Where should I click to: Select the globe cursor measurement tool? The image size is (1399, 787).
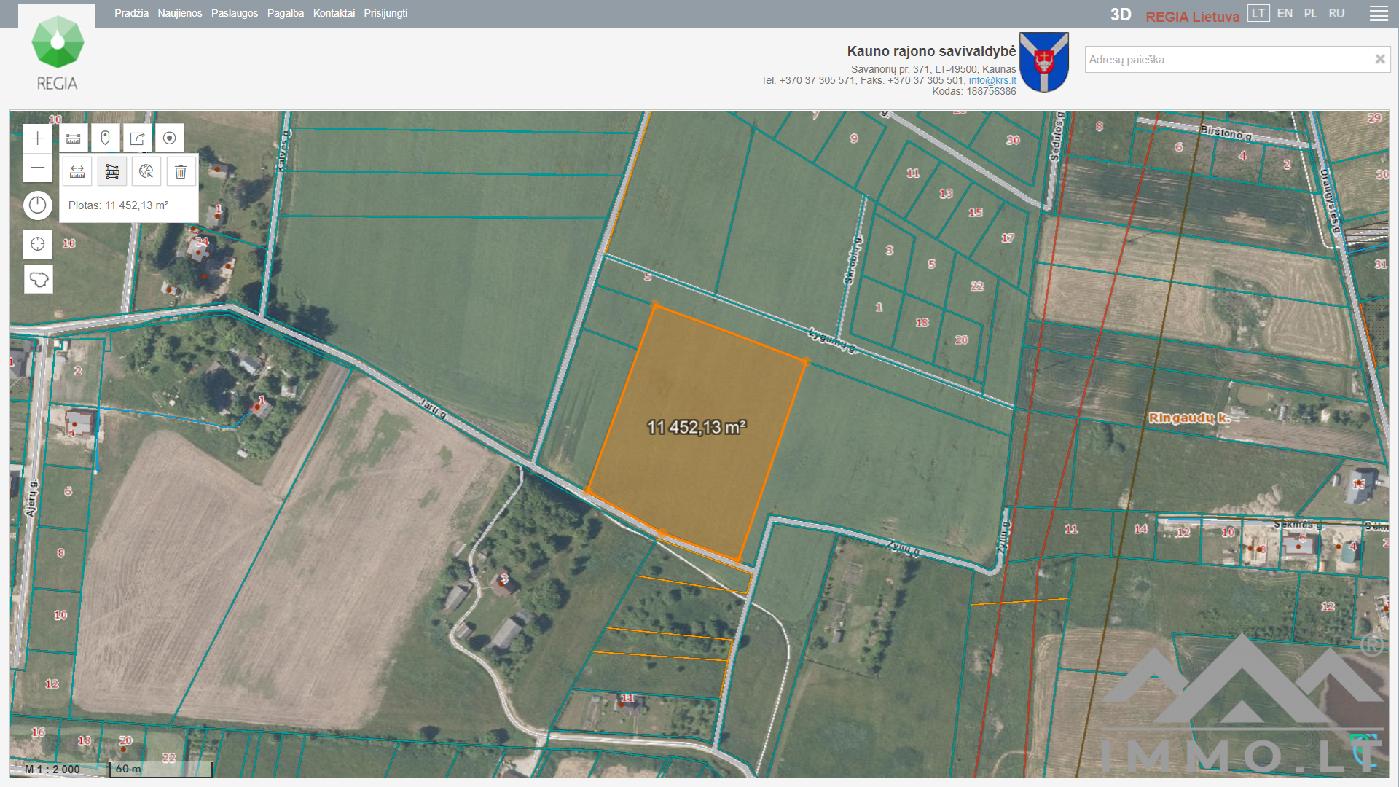pyautogui.click(x=146, y=172)
